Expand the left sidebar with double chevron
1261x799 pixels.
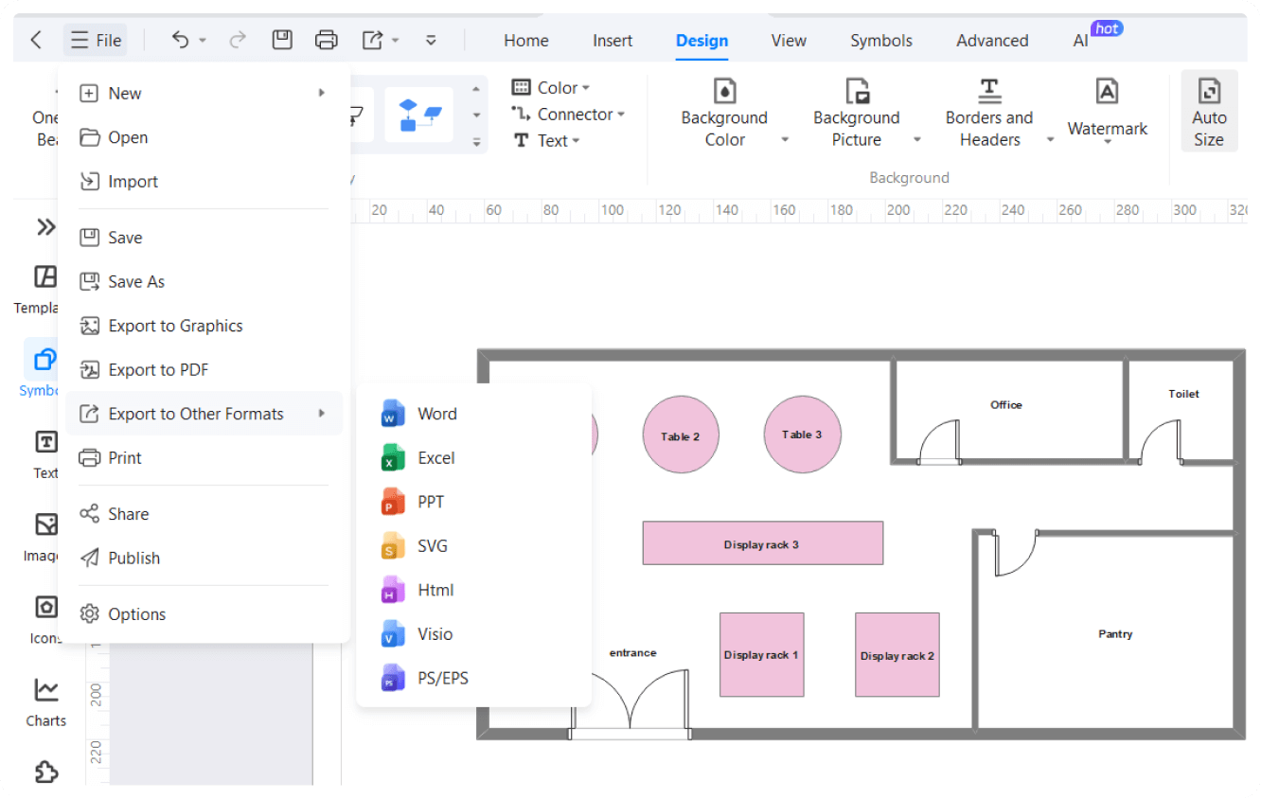click(45, 226)
